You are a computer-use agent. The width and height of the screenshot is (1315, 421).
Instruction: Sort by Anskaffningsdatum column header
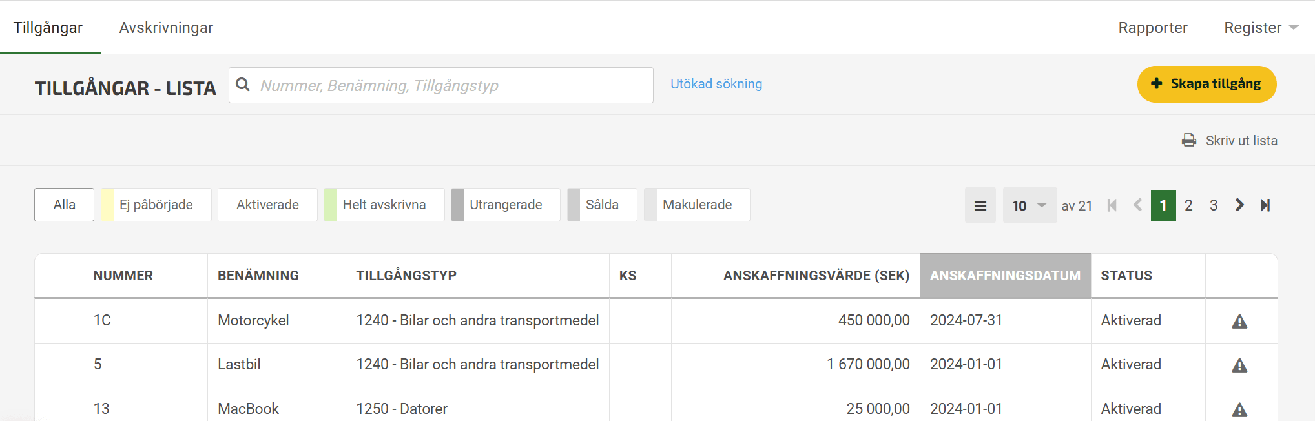click(1004, 276)
